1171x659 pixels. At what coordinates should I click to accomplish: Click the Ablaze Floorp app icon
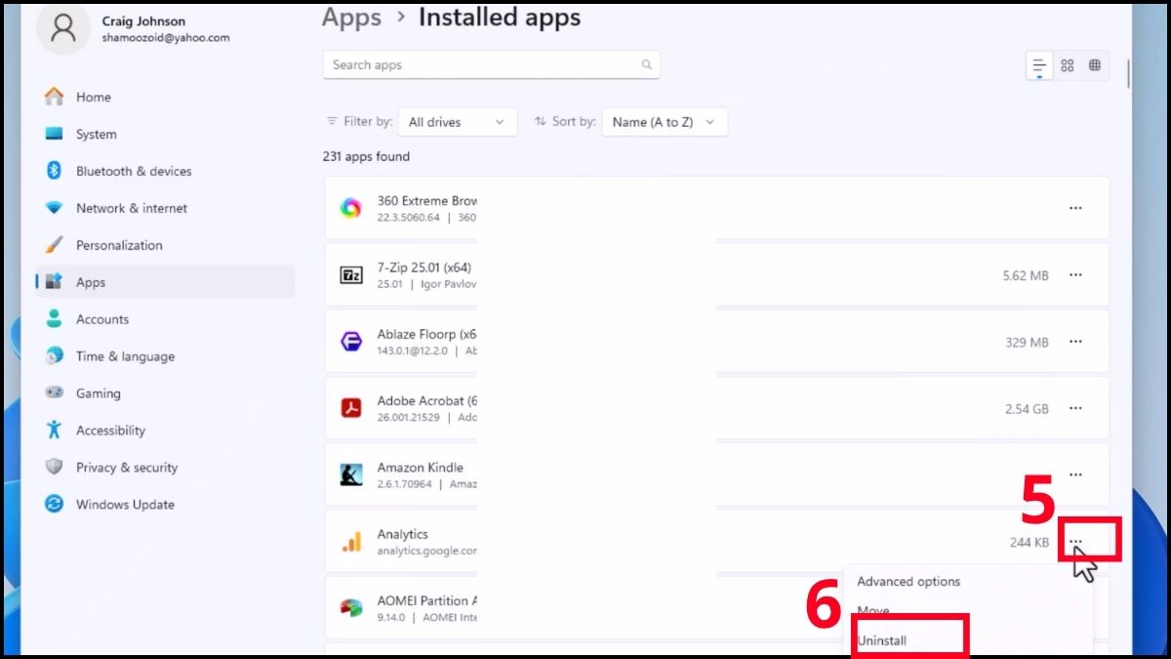351,342
